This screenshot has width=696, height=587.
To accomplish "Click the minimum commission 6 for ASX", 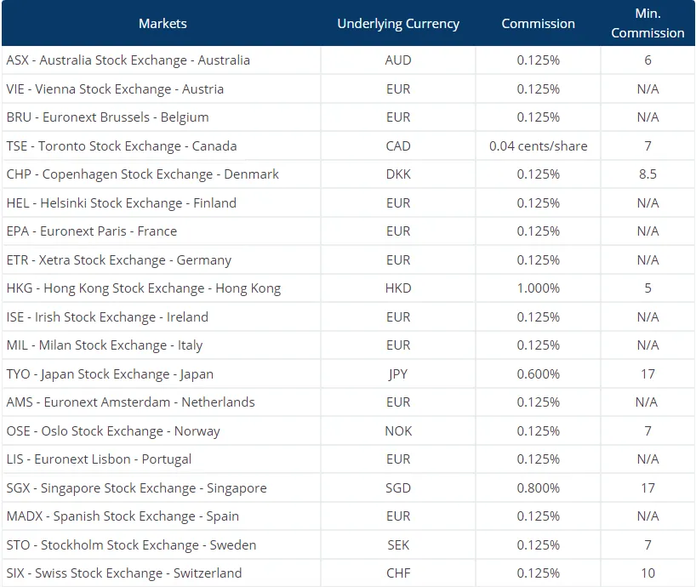I will (648, 60).
